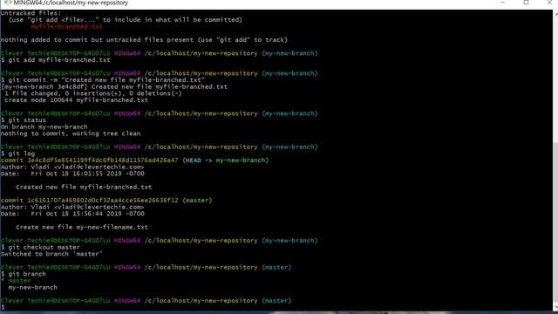This screenshot has height=314, width=558.
Task: Close the terminal window
Action: click(x=549, y=3)
